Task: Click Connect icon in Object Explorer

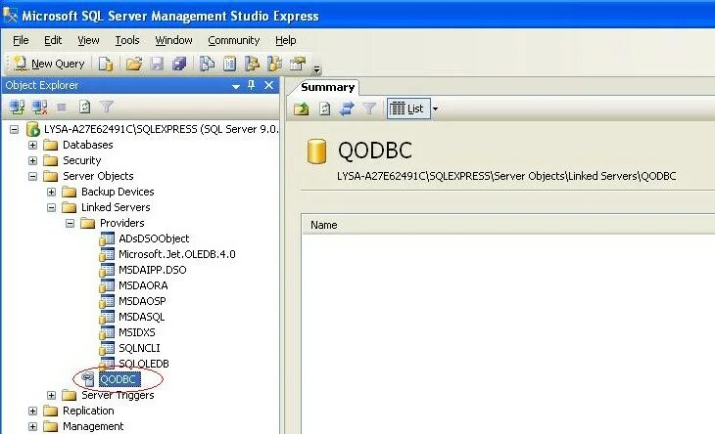Action: pos(18,108)
